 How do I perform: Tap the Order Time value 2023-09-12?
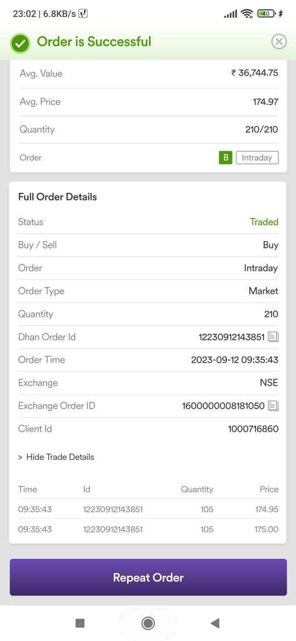click(235, 360)
